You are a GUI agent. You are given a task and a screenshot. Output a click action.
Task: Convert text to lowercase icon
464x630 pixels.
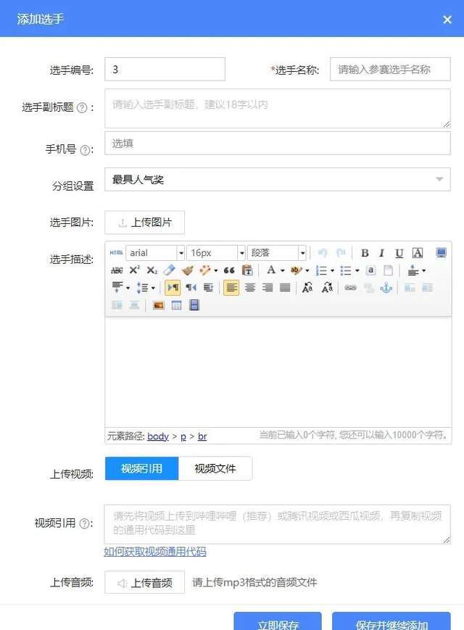327,288
